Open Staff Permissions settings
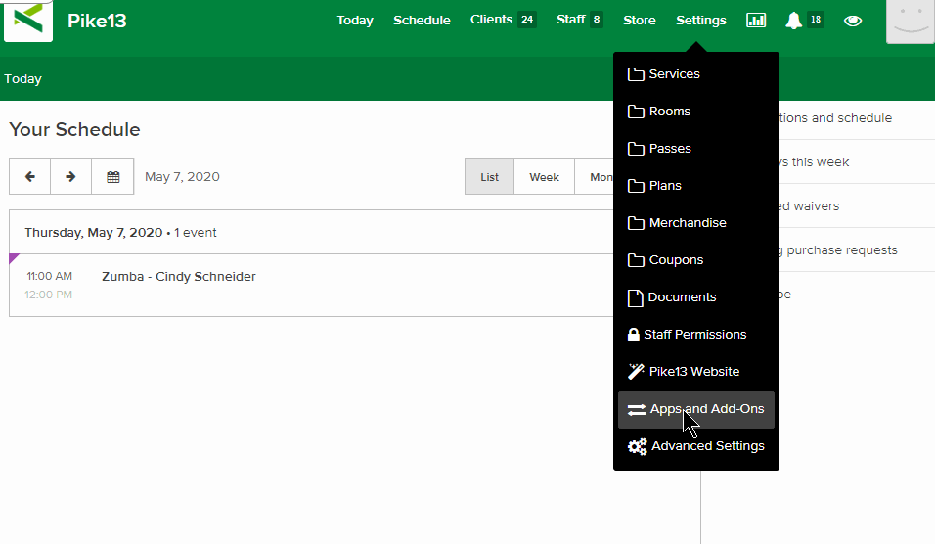 point(696,335)
